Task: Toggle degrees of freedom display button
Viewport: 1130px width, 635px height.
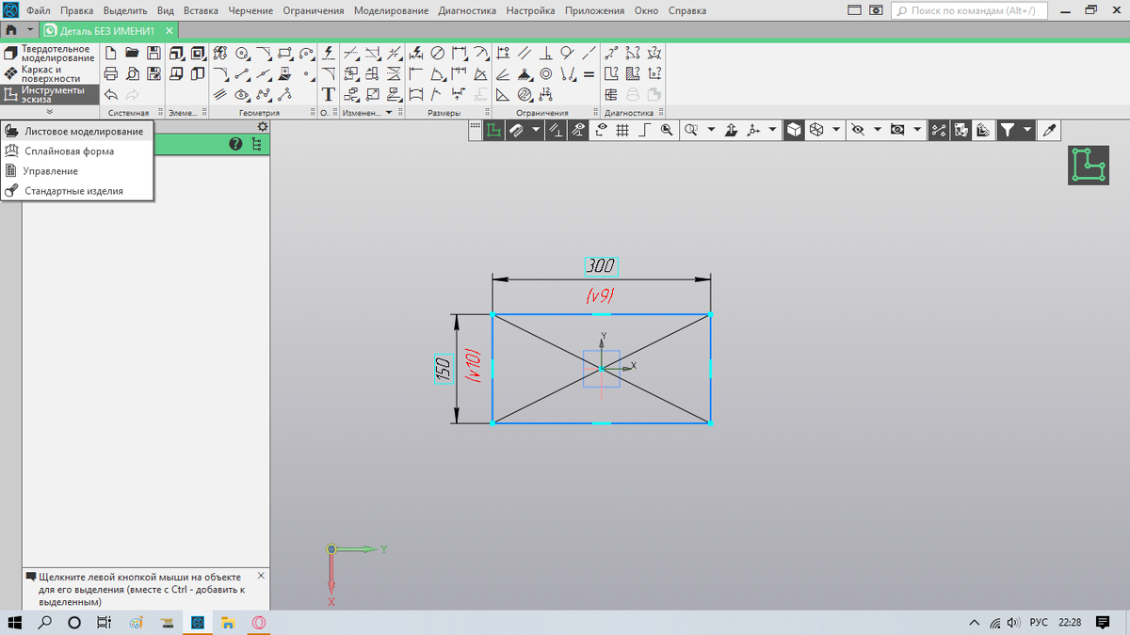Action: tap(939, 130)
